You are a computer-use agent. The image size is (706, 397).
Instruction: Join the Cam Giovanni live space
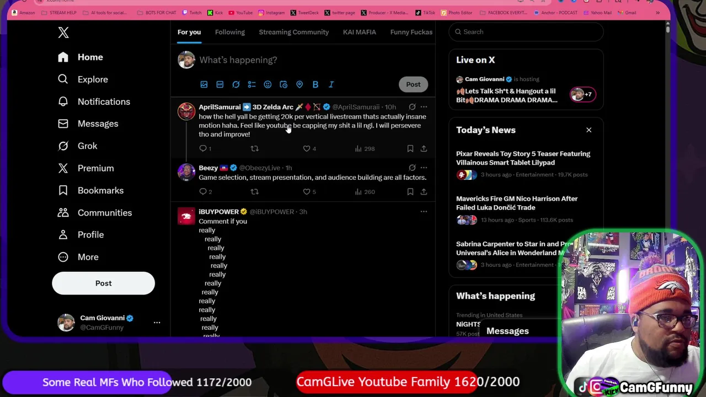[x=526, y=90]
